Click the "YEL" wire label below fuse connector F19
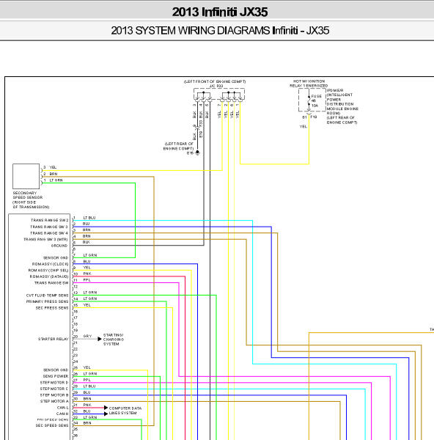The width and height of the screenshot is (434, 440). click(x=304, y=127)
